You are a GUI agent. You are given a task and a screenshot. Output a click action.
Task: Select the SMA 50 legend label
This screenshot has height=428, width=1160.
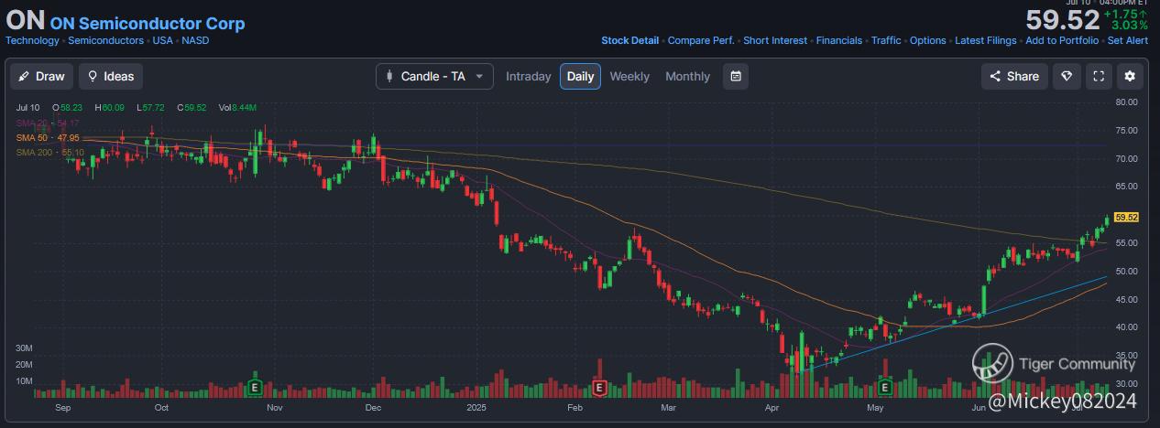tap(49, 137)
